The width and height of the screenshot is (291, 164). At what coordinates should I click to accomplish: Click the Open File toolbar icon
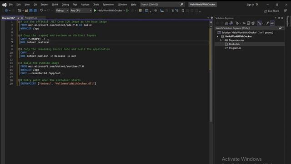click(26, 10)
